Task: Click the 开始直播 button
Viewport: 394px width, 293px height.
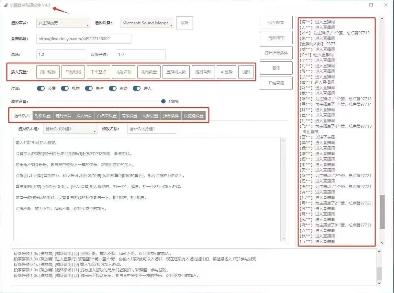Action: (x=276, y=83)
